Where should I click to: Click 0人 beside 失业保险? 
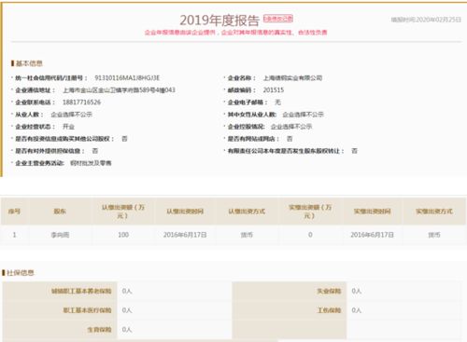click(356, 291)
